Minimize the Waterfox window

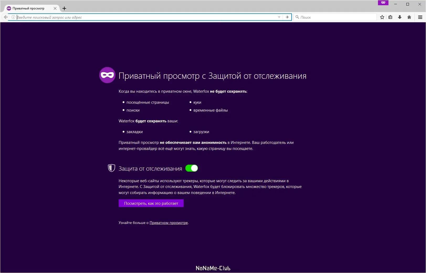pos(396,4)
